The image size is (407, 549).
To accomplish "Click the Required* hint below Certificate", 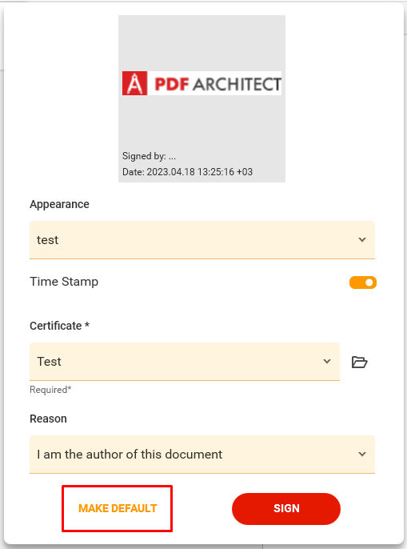I will (50, 390).
